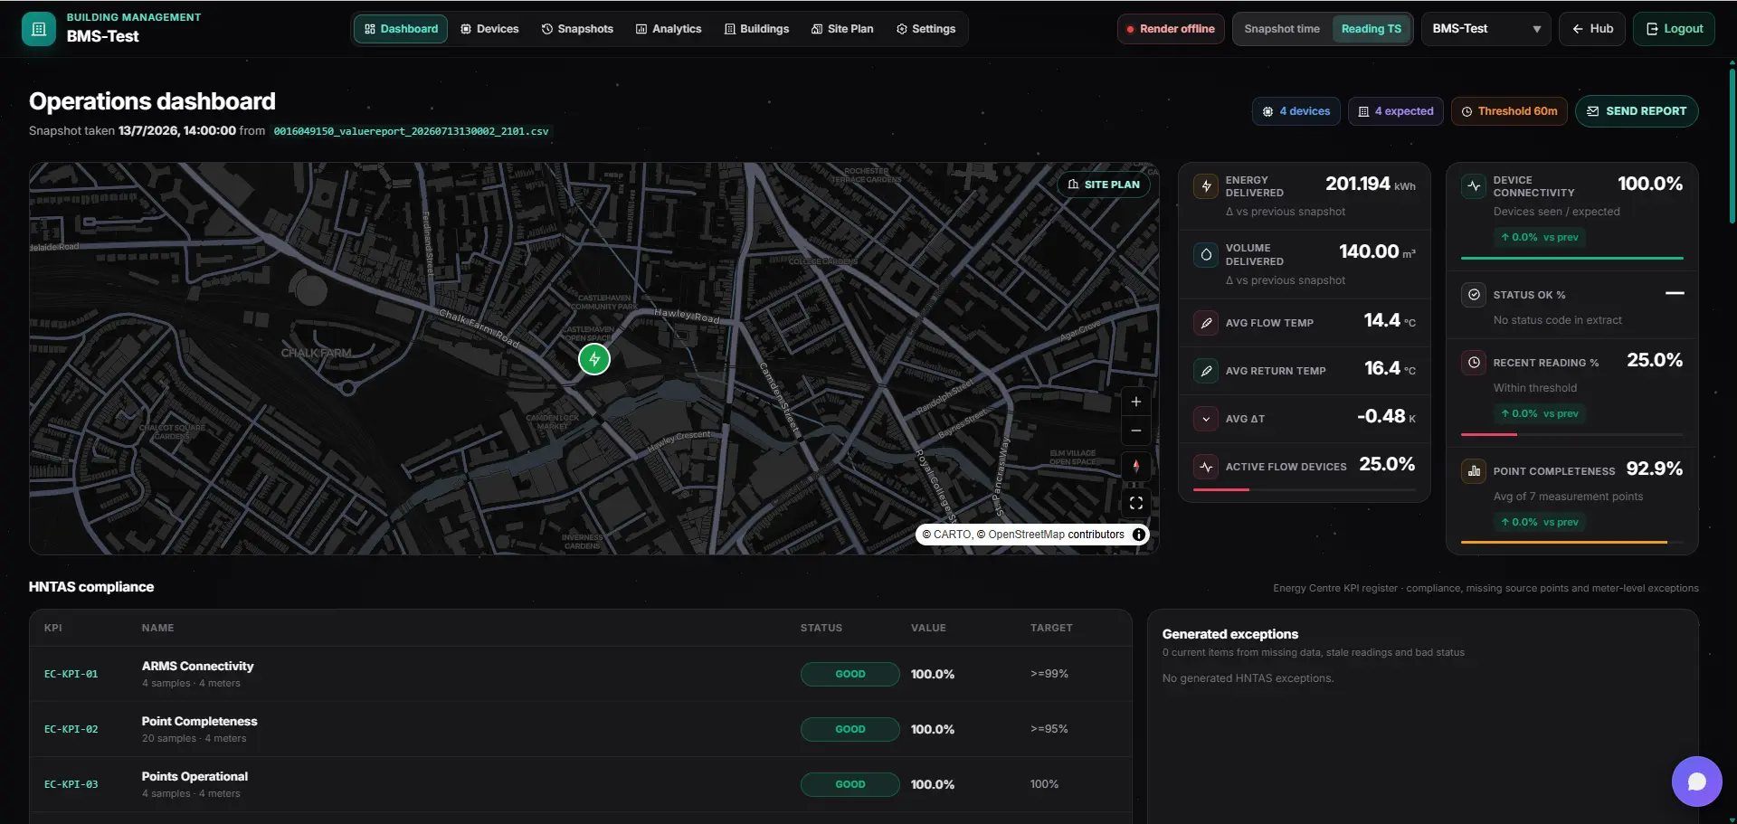1737x824 pixels.
Task: Click the Render offline status indicator
Action: point(1171,29)
